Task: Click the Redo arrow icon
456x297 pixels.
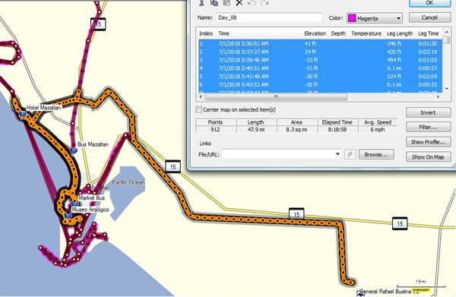Action: (264, 3)
